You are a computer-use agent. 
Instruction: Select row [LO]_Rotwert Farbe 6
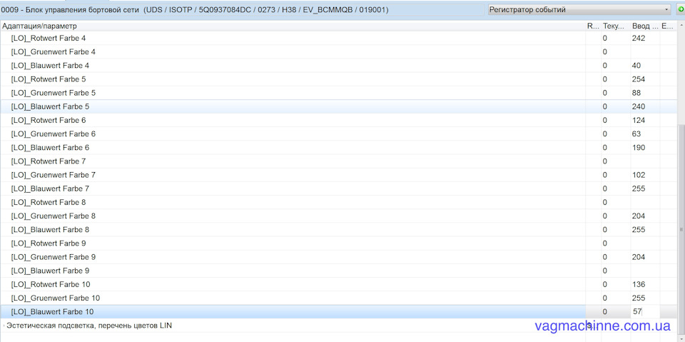(338, 120)
